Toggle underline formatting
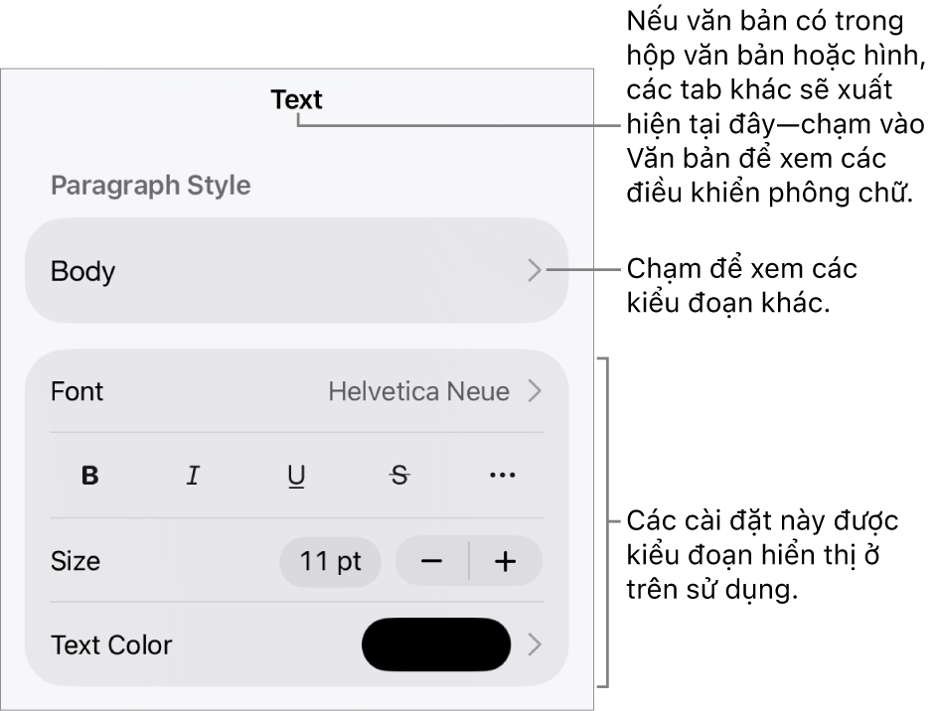This screenshot has height=711, width=938. (x=296, y=476)
